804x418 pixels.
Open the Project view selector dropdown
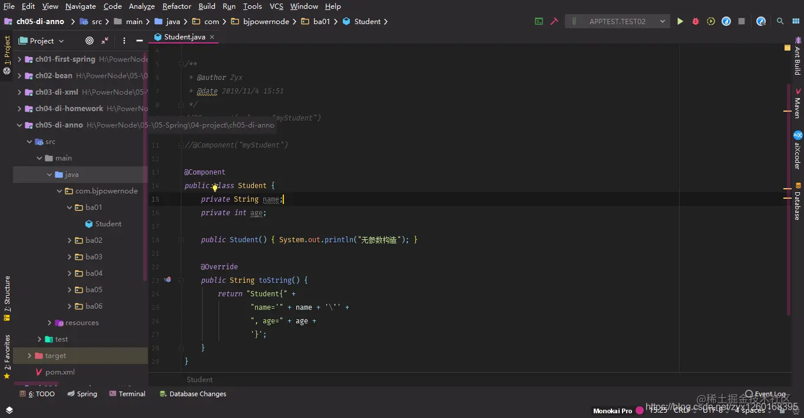point(41,41)
